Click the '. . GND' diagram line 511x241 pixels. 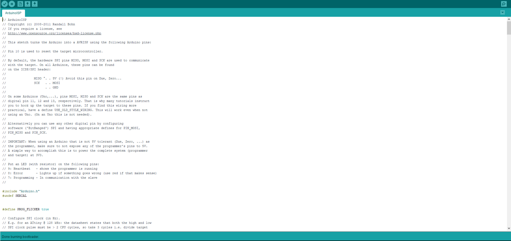pos(30,88)
